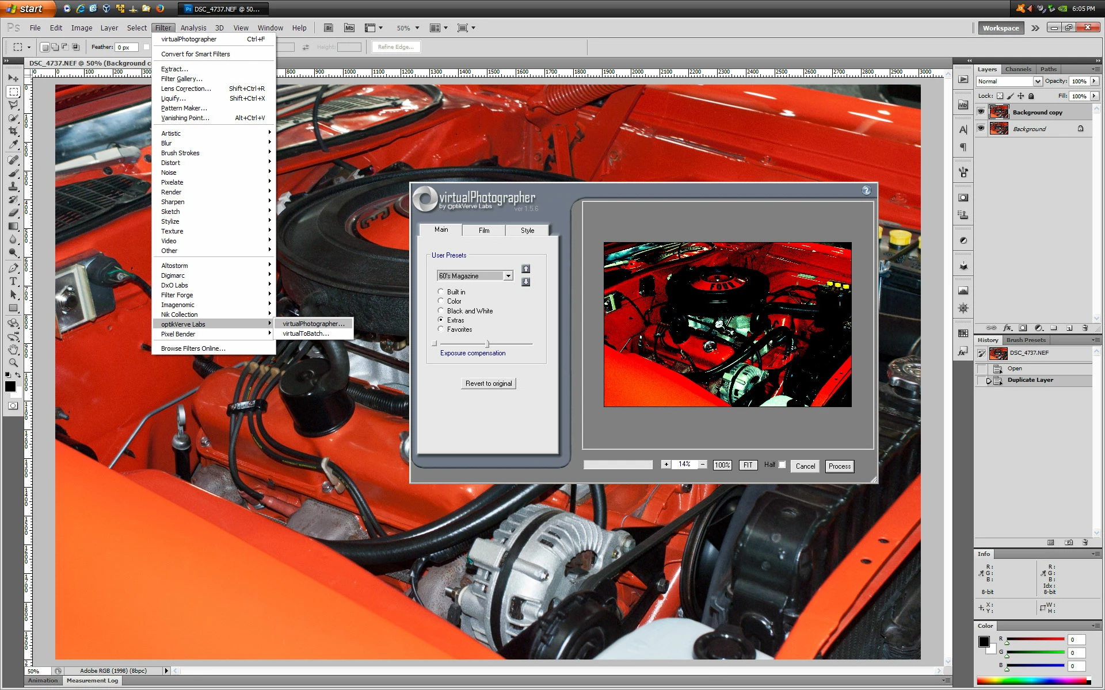
Task: Click the Process button
Action: pyautogui.click(x=839, y=466)
